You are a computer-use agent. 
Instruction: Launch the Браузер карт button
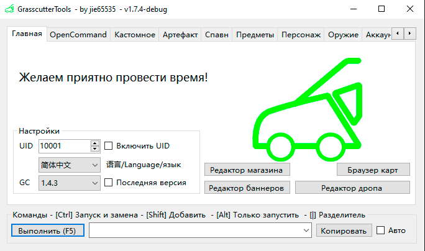pyautogui.click(x=373, y=170)
